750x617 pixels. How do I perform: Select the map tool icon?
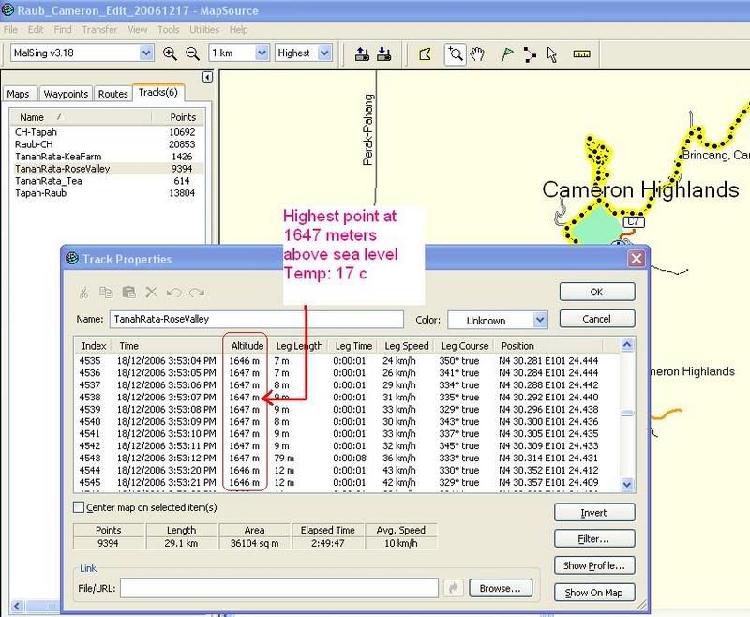425,53
